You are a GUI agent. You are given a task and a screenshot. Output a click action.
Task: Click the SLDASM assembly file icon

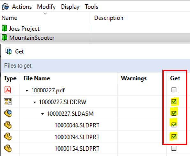click(8, 113)
